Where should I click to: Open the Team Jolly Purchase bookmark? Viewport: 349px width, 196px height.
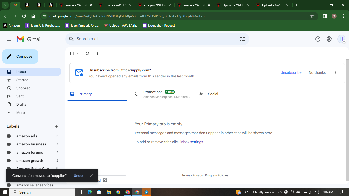[x=42, y=26]
